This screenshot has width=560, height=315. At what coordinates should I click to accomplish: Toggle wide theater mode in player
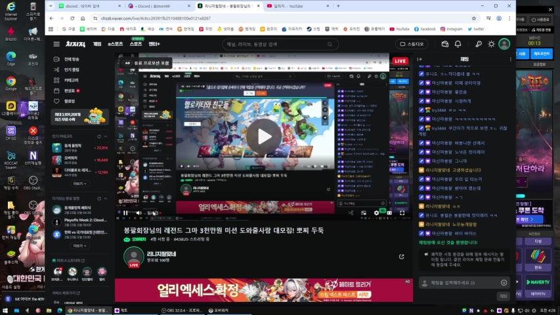tap(389, 213)
